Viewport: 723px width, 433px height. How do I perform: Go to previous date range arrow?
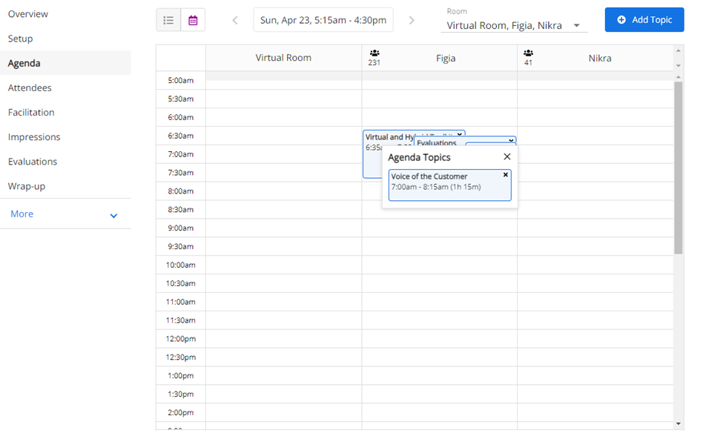point(235,20)
